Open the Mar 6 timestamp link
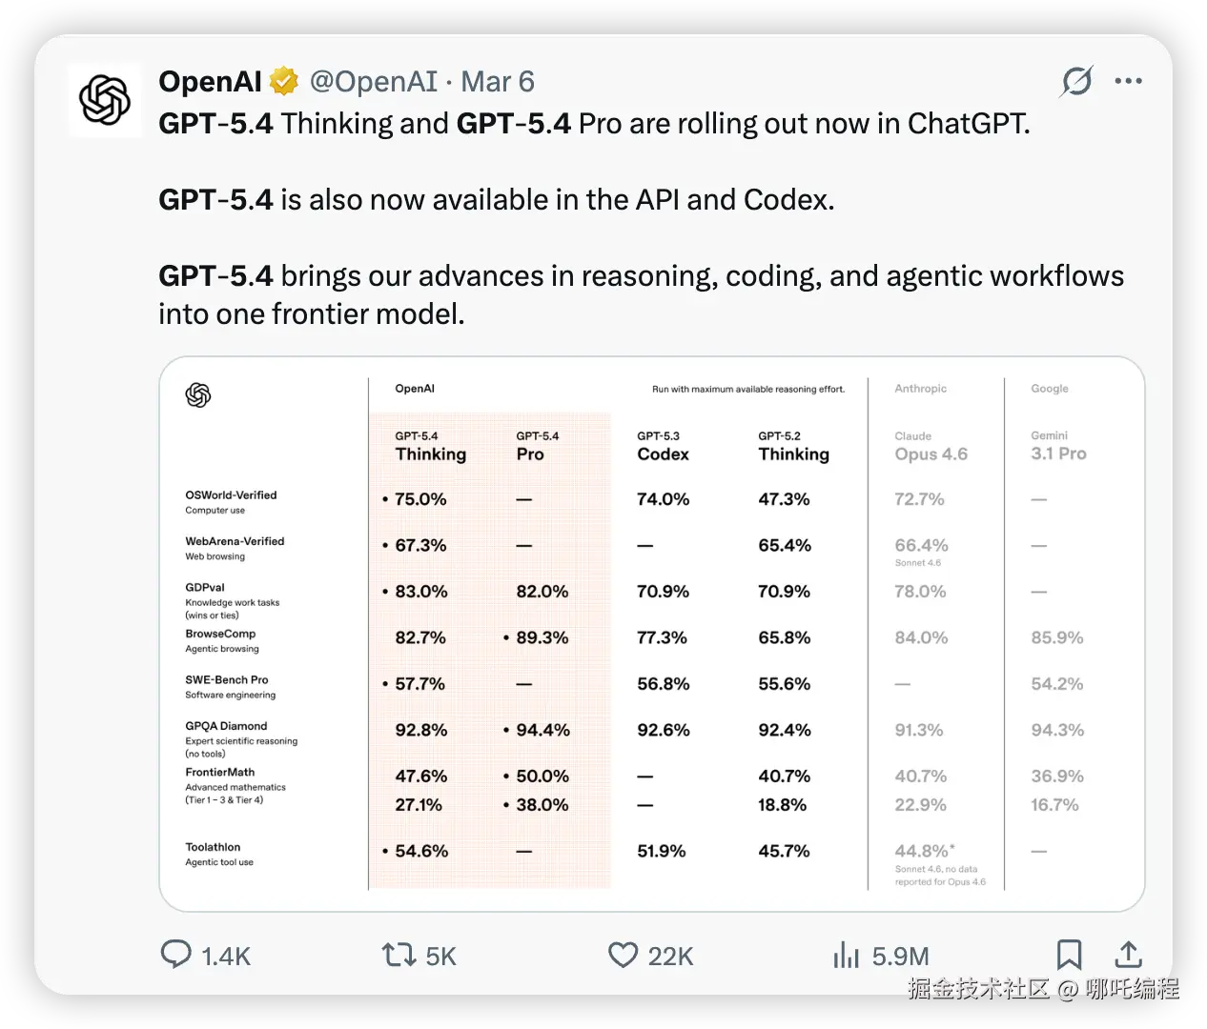The height and width of the screenshot is (1029, 1207). click(498, 82)
